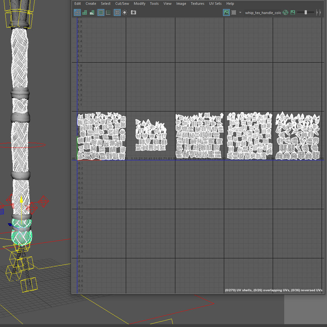Open the Cut/Sew menu
327x327 pixels.
(x=122, y=4)
